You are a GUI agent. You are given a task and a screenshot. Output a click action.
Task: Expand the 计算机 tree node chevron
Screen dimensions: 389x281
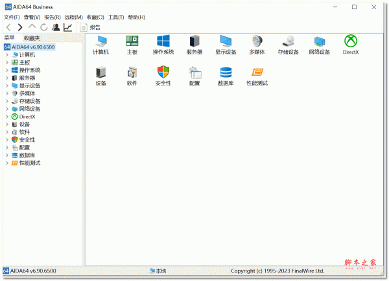pyautogui.click(x=7, y=55)
